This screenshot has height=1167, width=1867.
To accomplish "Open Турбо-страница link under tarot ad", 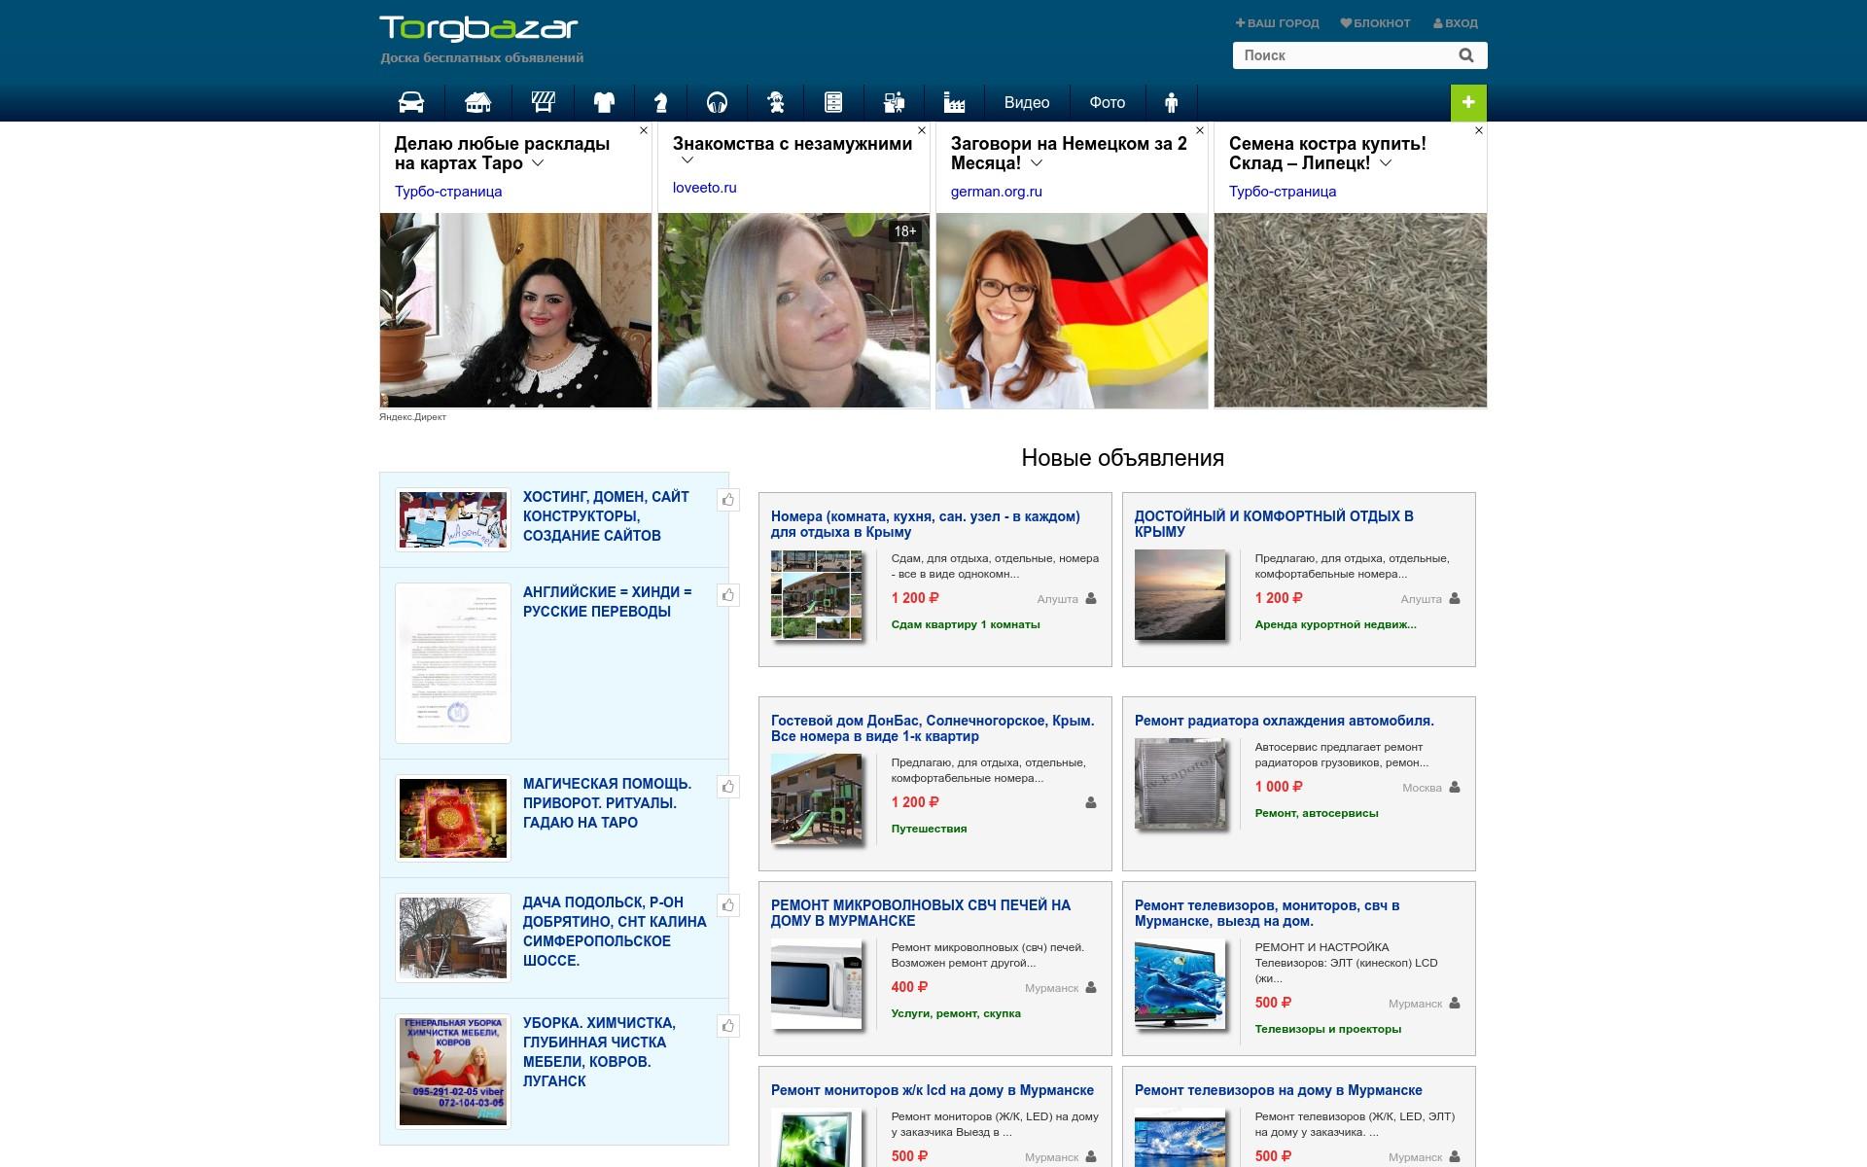I will click(x=448, y=192).
